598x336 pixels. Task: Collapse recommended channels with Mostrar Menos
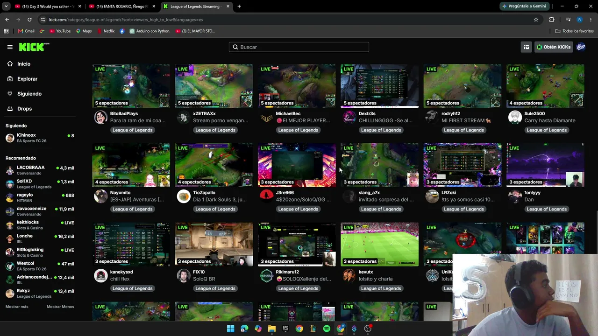click(60, 307)
